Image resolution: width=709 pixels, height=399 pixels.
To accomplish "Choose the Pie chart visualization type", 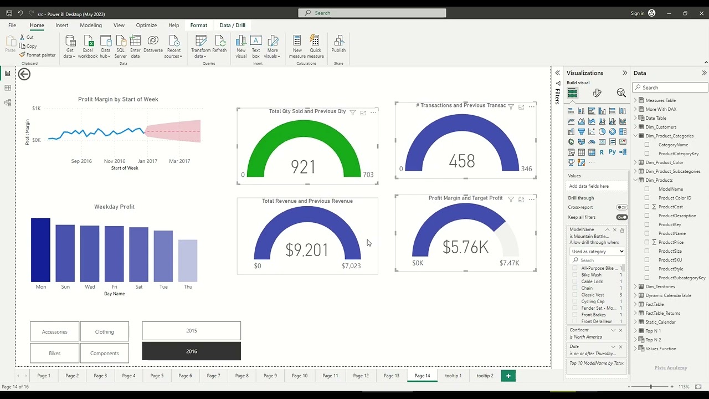I will click(x=602, y=131).
